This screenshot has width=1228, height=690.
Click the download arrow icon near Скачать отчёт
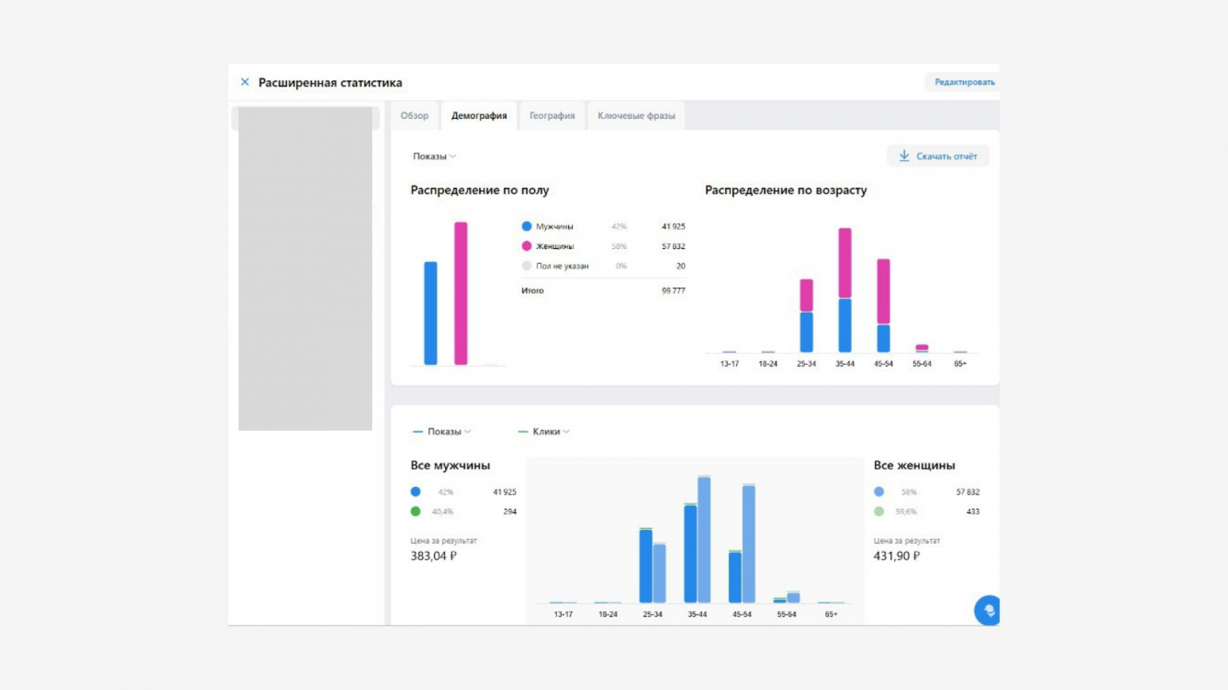(x=904, y=156)
